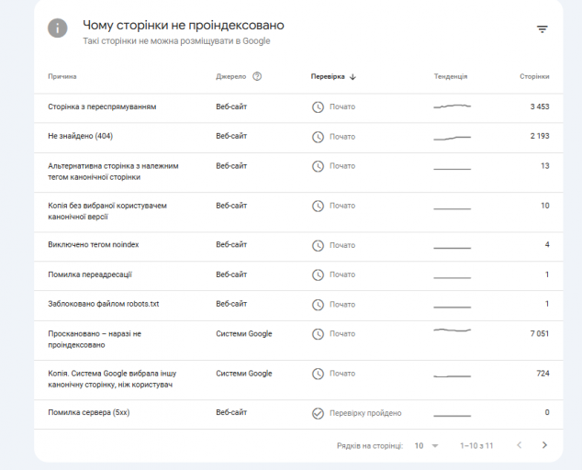This screenshot has width=582, height=470.
Task: Click page count 0 in Помилка сервера row
Action: 547,412
